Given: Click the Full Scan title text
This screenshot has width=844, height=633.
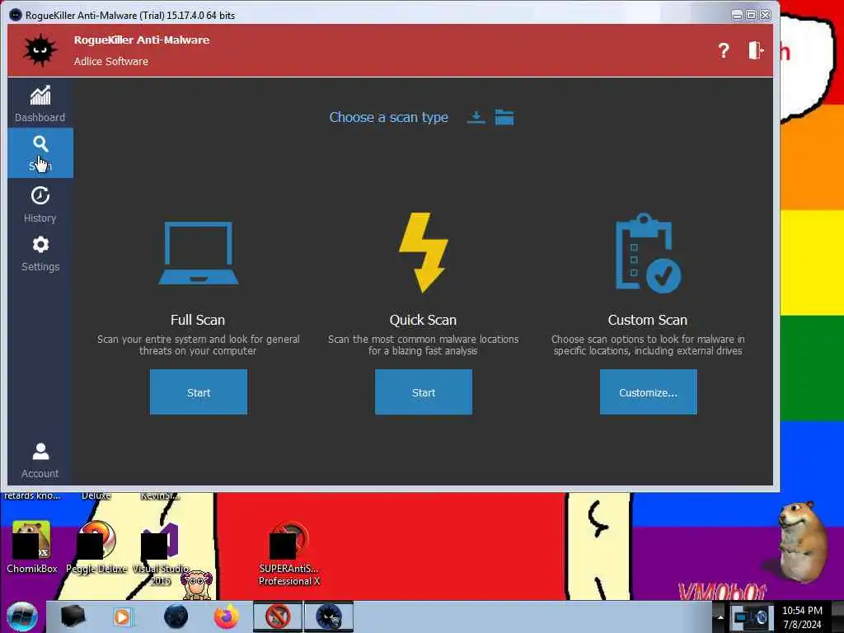Looking at the screenshot, I should pos(198,320).
